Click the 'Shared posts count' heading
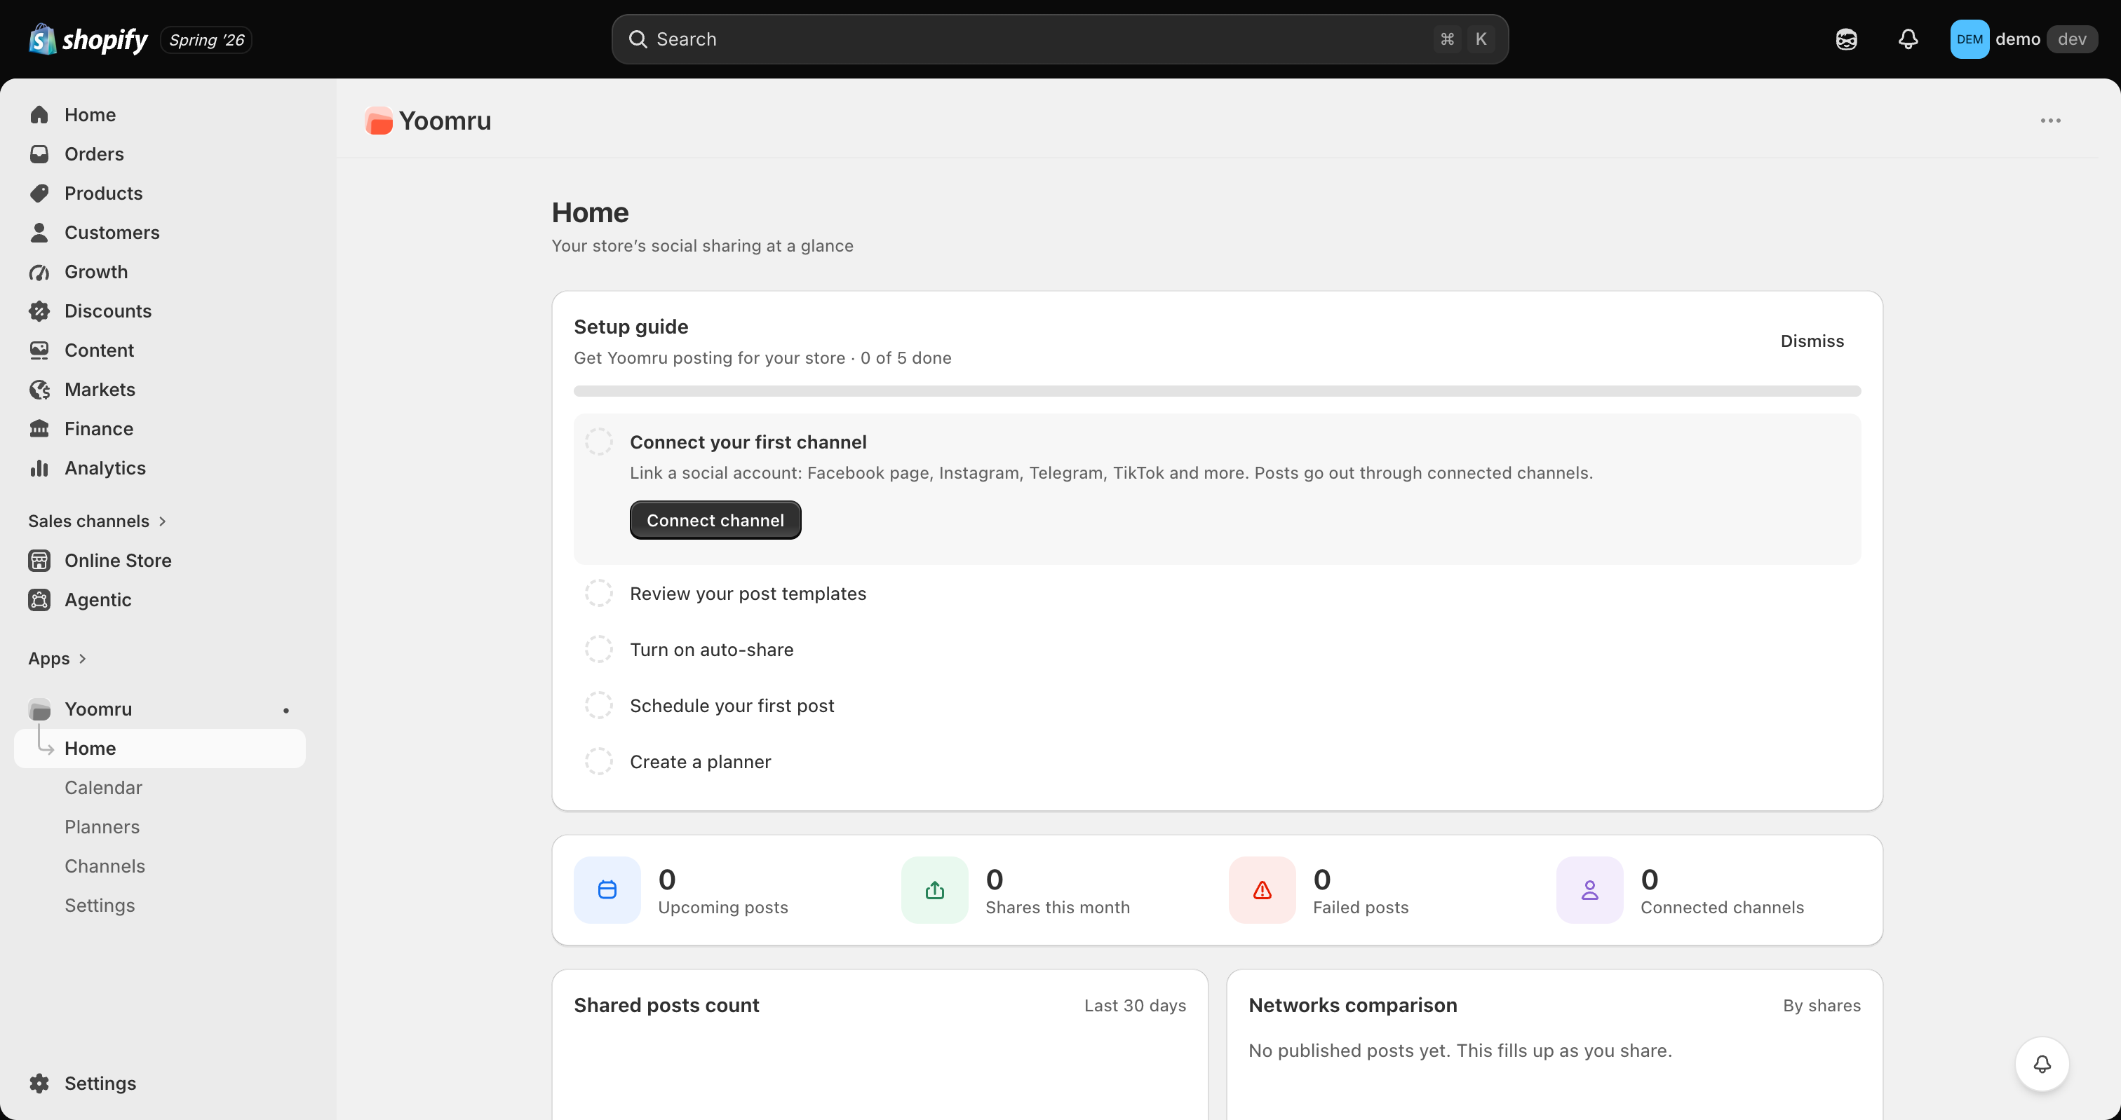 666,1005
